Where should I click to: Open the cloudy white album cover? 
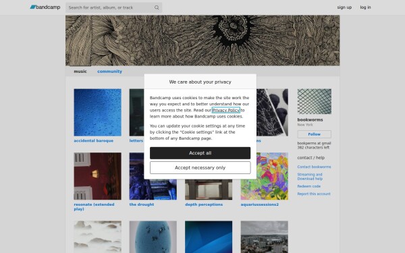click(x=97, y=237)
